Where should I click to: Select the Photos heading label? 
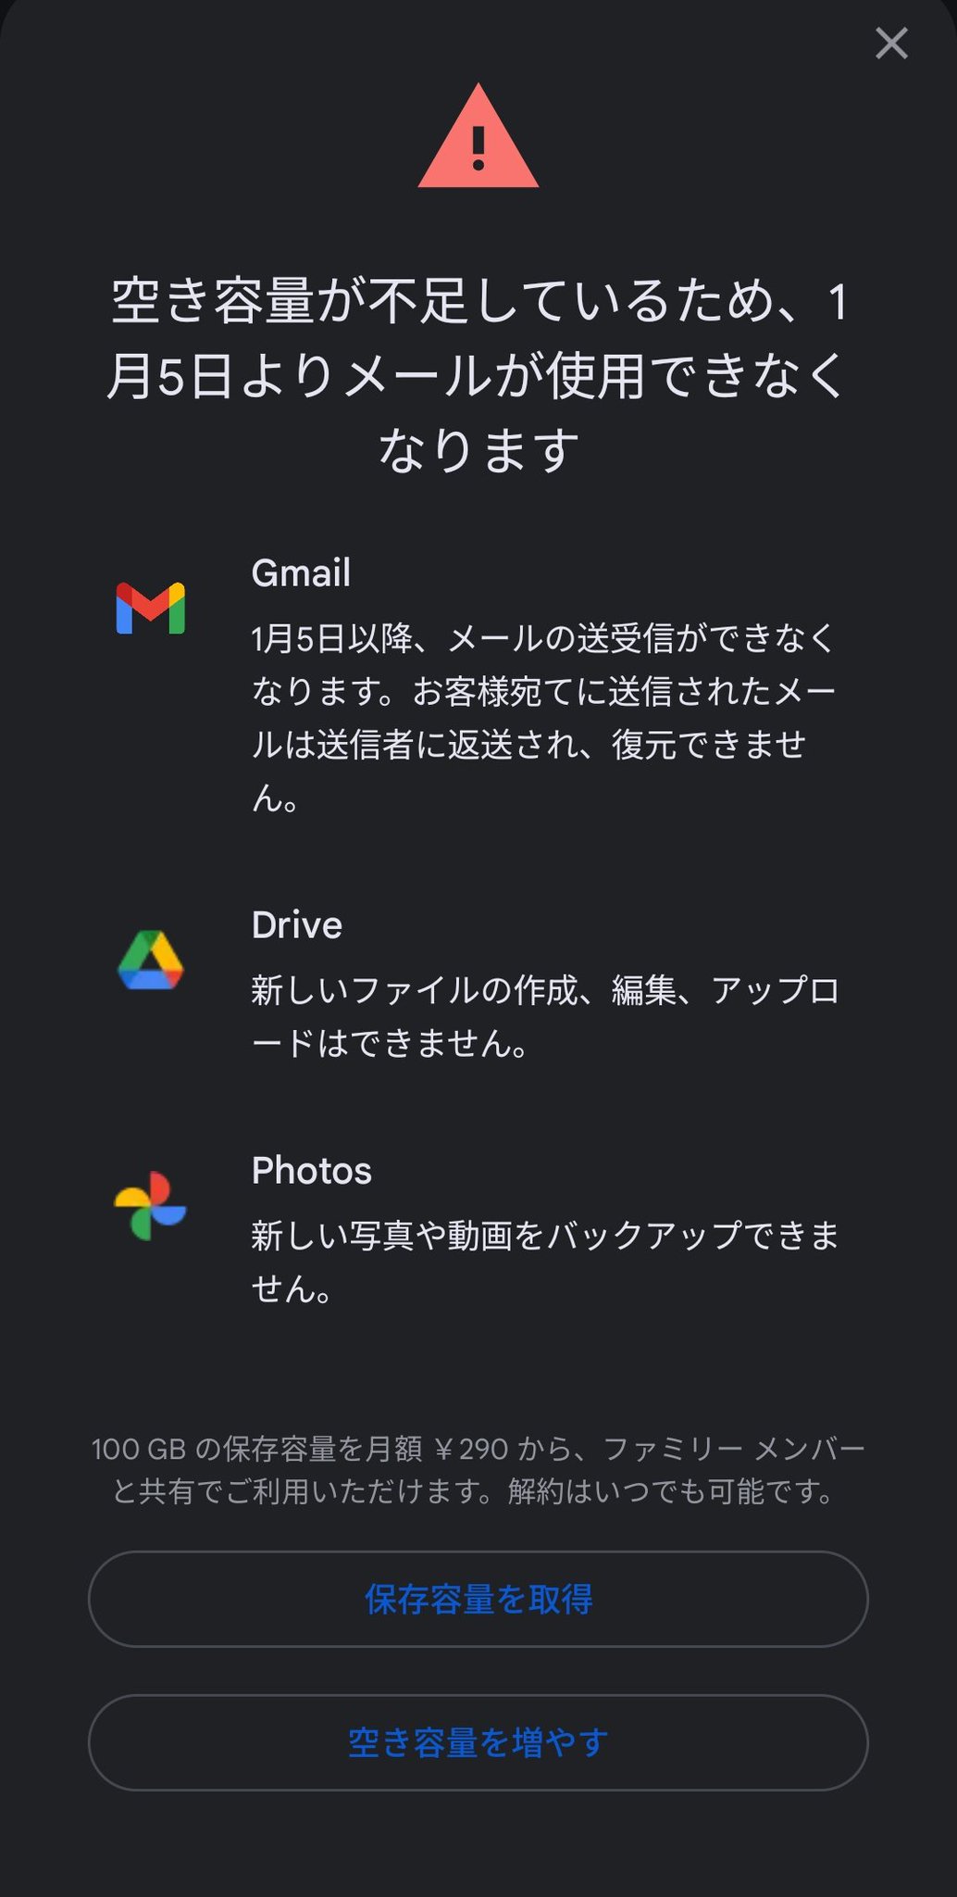(312, 1171)
